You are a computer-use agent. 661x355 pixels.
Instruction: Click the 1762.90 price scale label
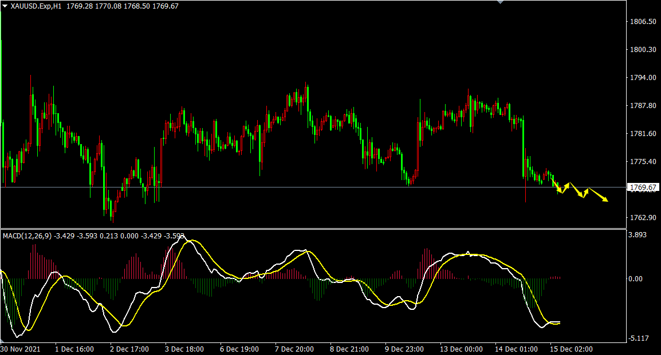(x=642, y=218)
